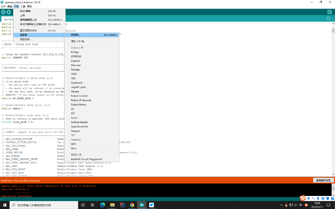Open the volume control tray icon
Screen dimensions: 335x209
pyautogui.click(x=296, y=205)
